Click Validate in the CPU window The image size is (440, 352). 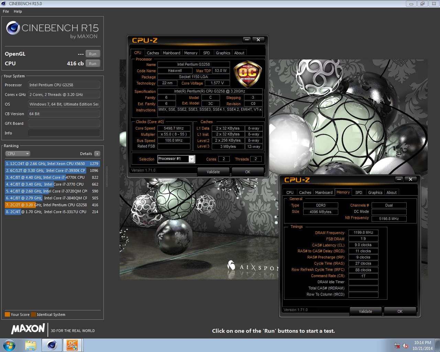click(213, 172)
